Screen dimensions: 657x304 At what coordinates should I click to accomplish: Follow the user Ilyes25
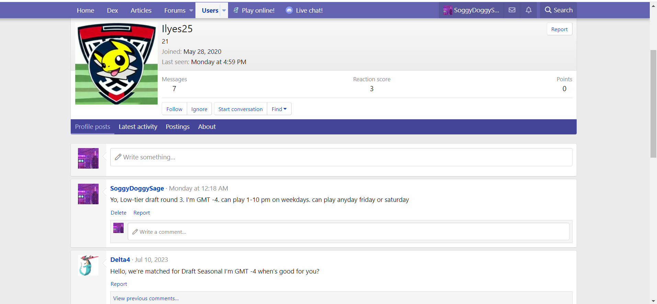point(174,109)
